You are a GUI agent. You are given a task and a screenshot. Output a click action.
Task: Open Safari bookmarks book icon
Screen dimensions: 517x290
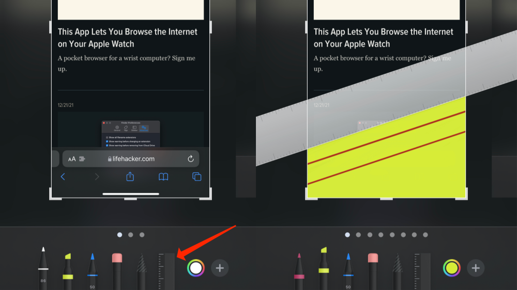coord(163,176)
